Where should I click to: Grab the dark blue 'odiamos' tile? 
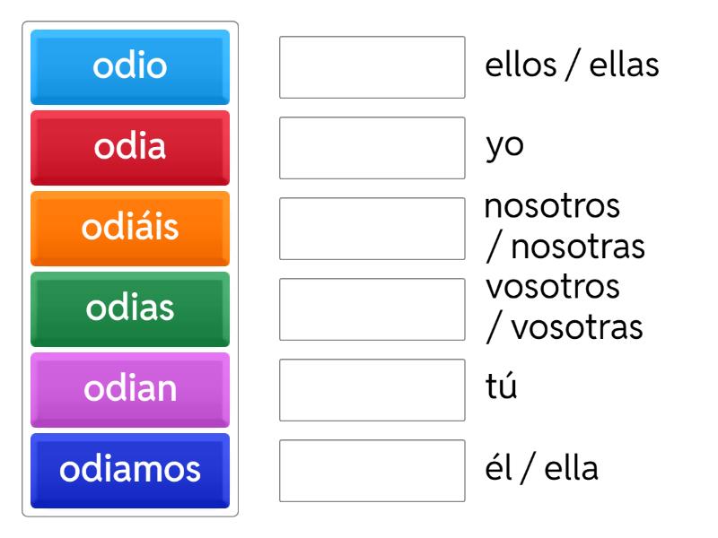[130, 471]
